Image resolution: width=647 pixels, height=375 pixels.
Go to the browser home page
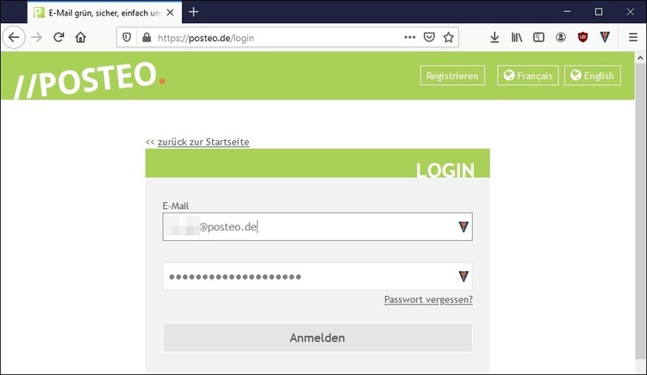[80, 38]
